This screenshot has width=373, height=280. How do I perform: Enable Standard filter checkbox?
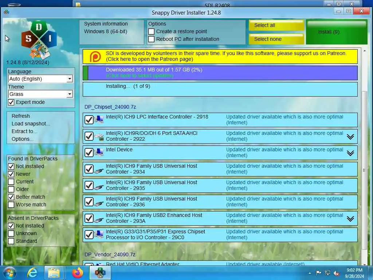(11, 241)
